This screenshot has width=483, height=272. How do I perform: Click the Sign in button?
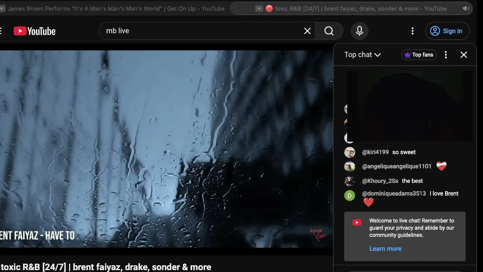tap(448, 31)
